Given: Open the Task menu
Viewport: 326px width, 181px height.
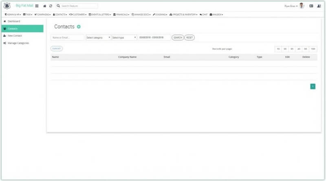Looking at the screenshot, I should (x=28, y=15).
